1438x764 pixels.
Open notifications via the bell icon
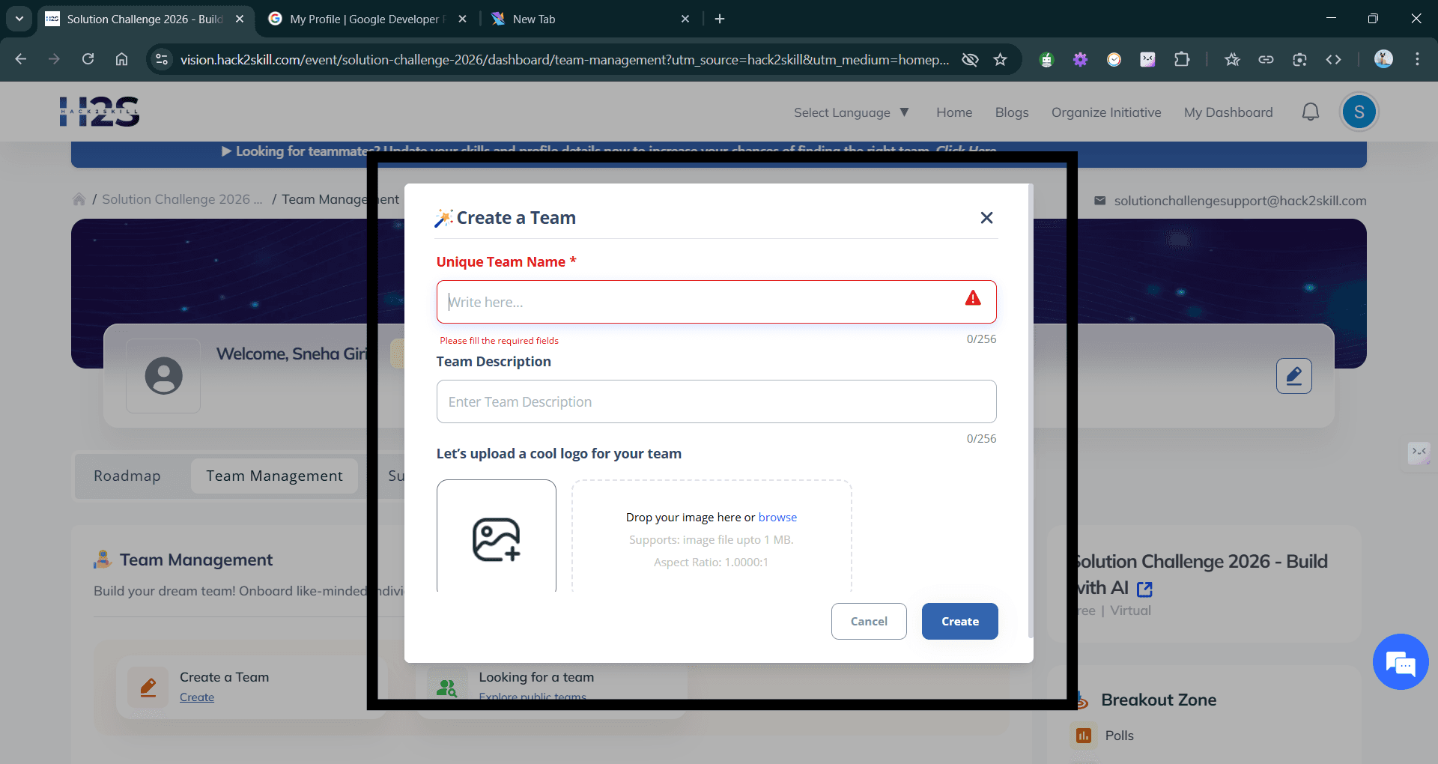point(1311,111)
